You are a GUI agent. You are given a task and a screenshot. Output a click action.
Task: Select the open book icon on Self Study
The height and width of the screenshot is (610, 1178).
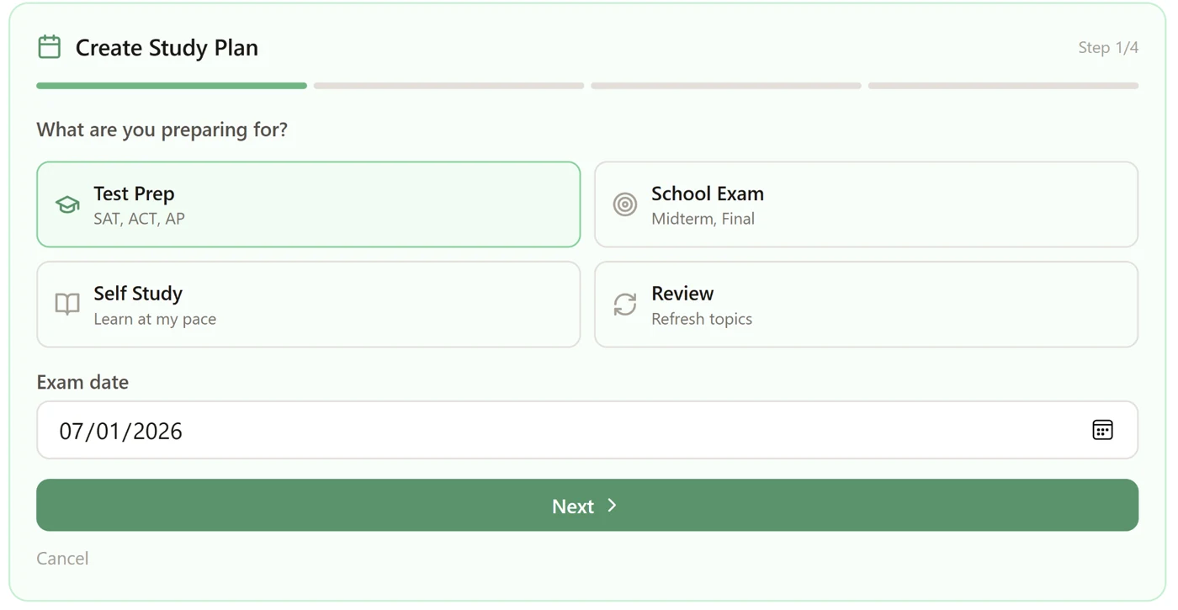click(66, 304)
